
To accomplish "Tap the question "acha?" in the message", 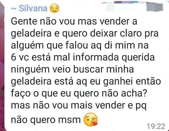I will [x=134, y=93].
